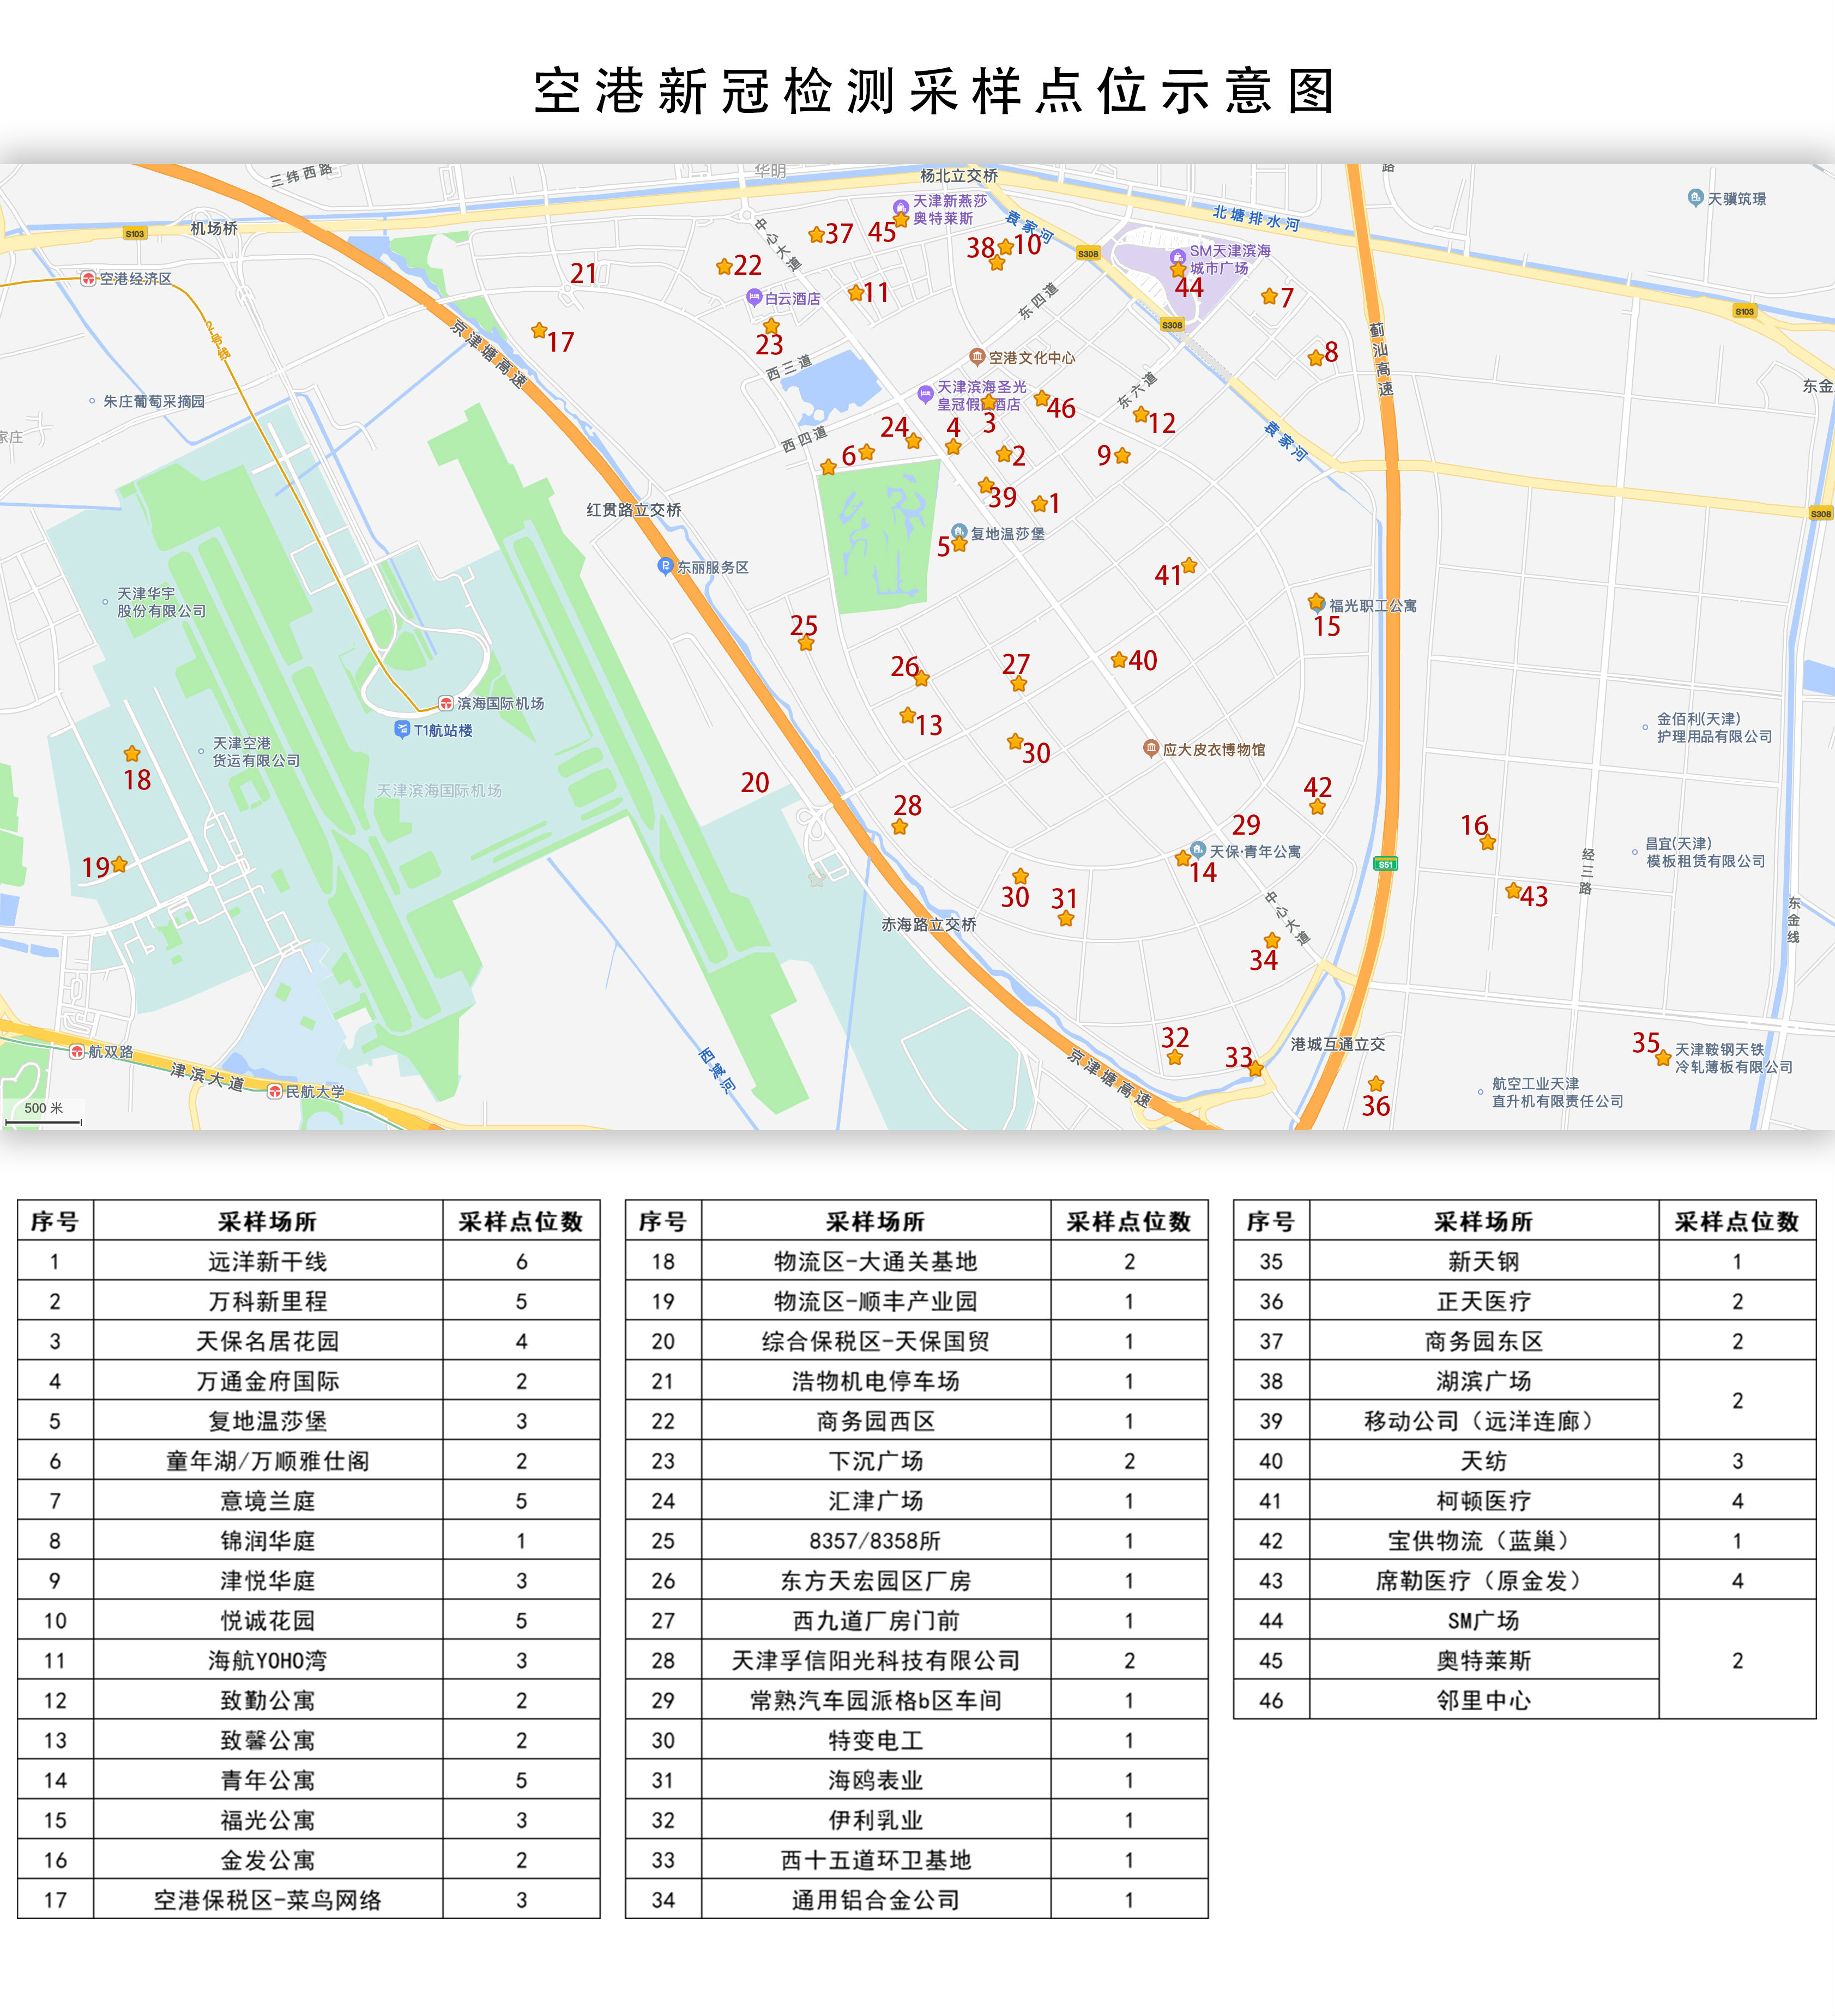Select the star marker numbered 32
The width and height of the screenshot is (1835, 2016).
pyautogui.click(x=1175, y=1057)
